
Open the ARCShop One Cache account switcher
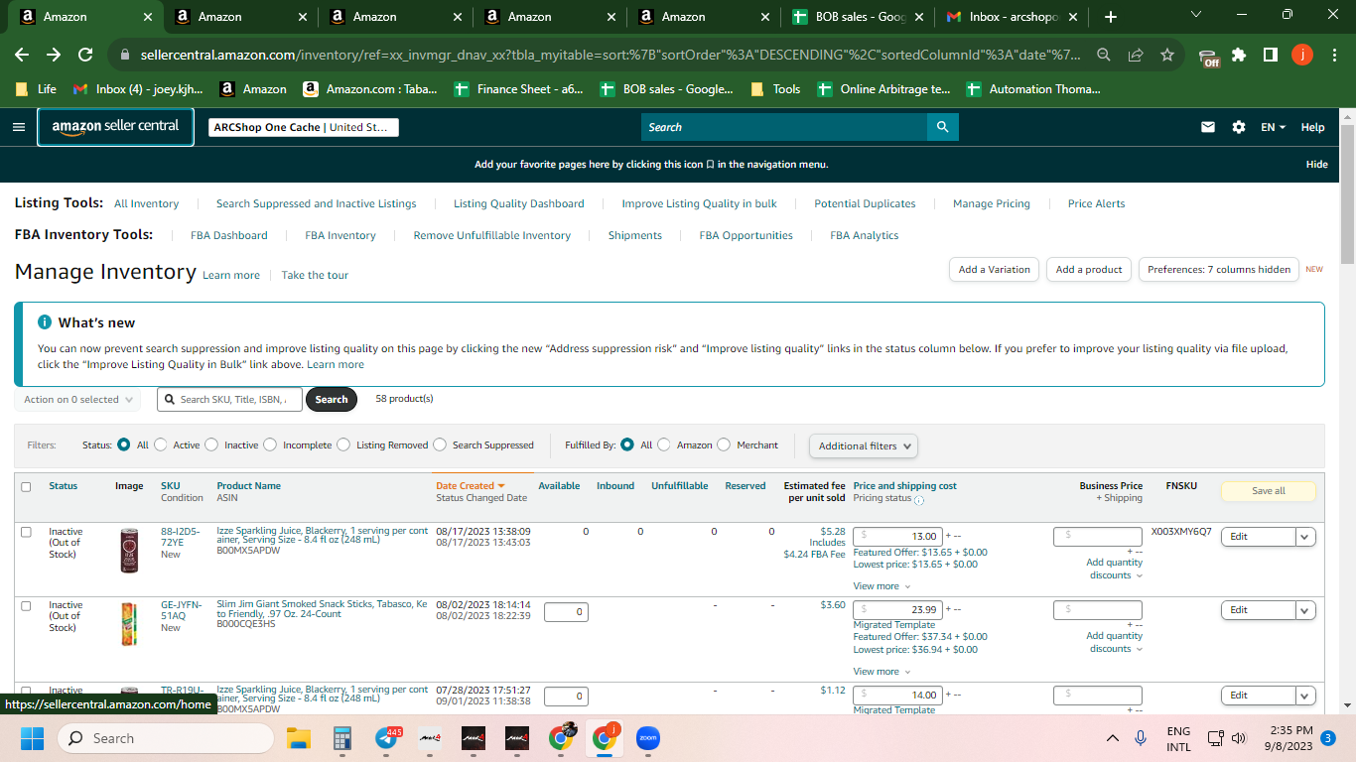coord(304,127)
